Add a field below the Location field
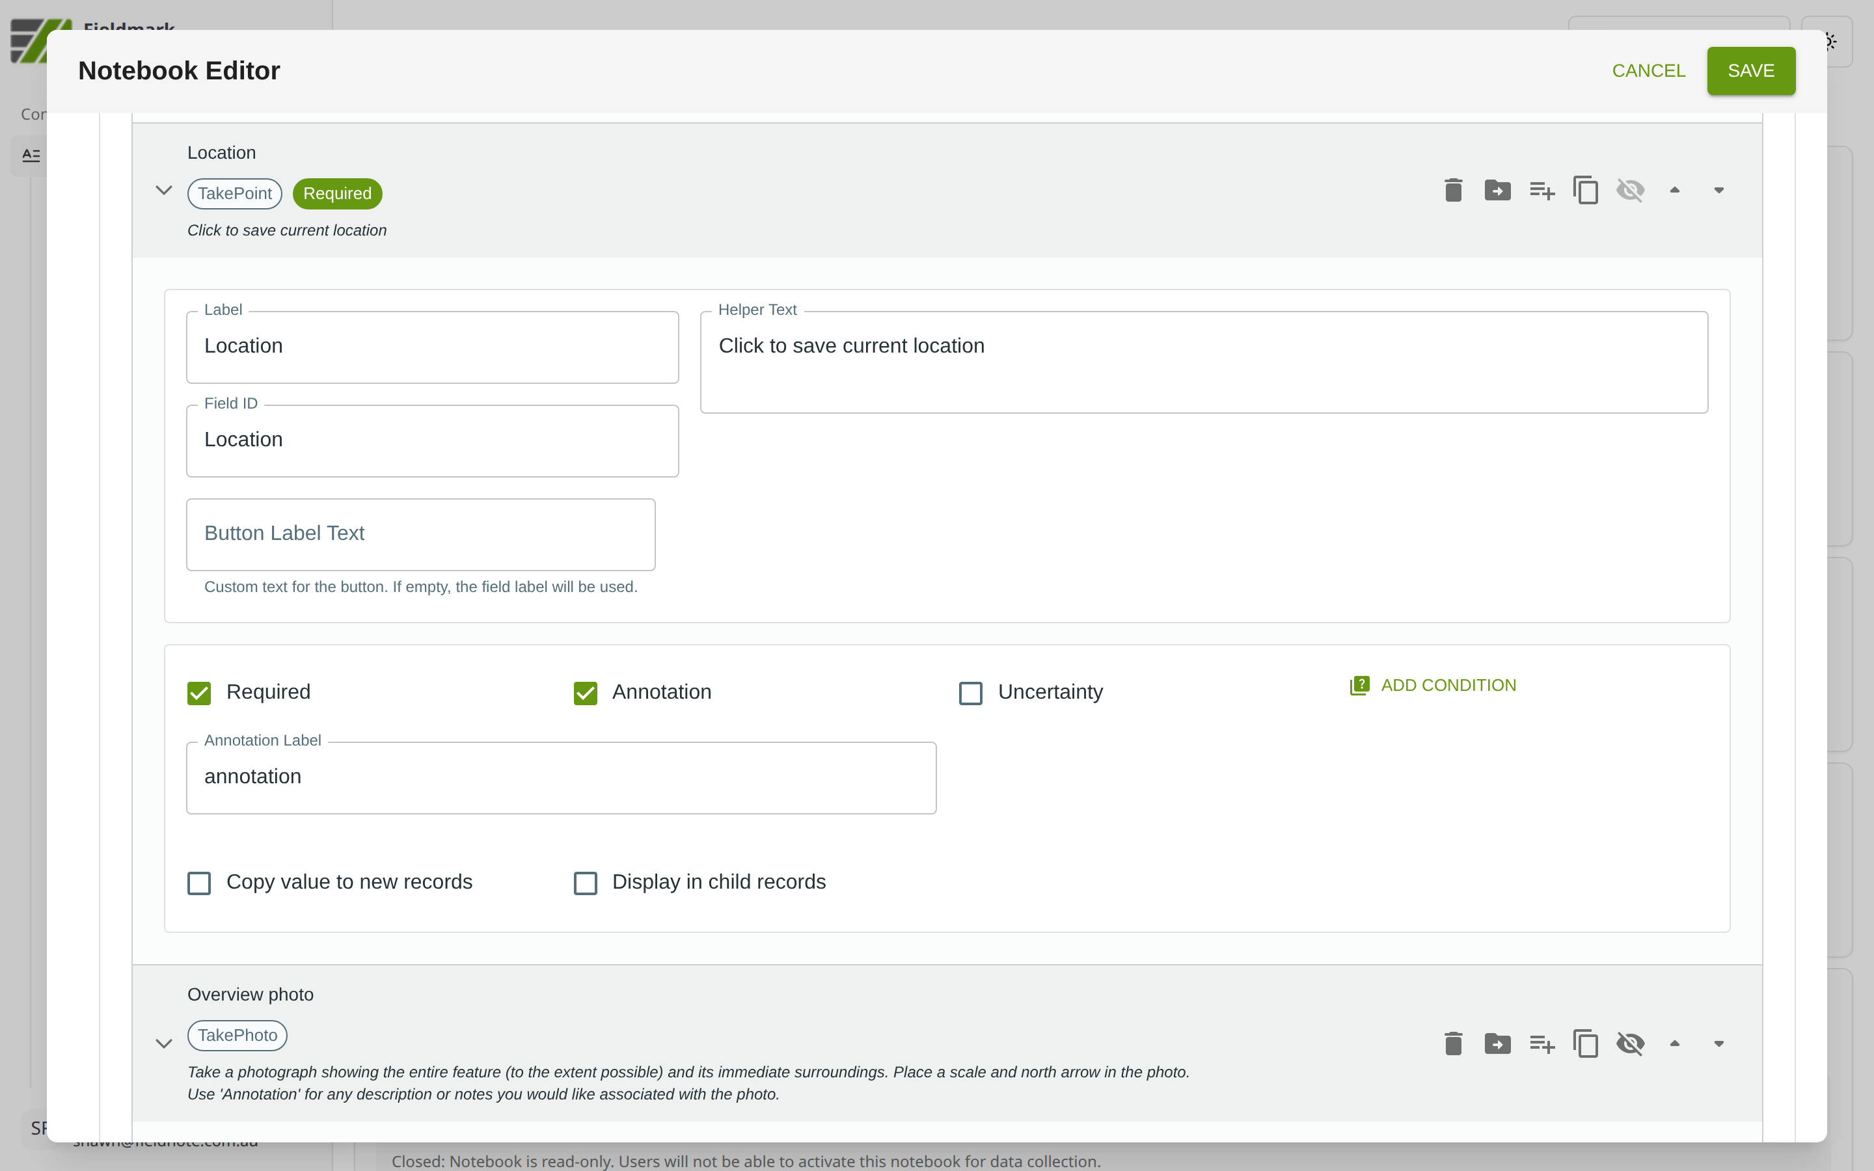 tap(1541, 191)
